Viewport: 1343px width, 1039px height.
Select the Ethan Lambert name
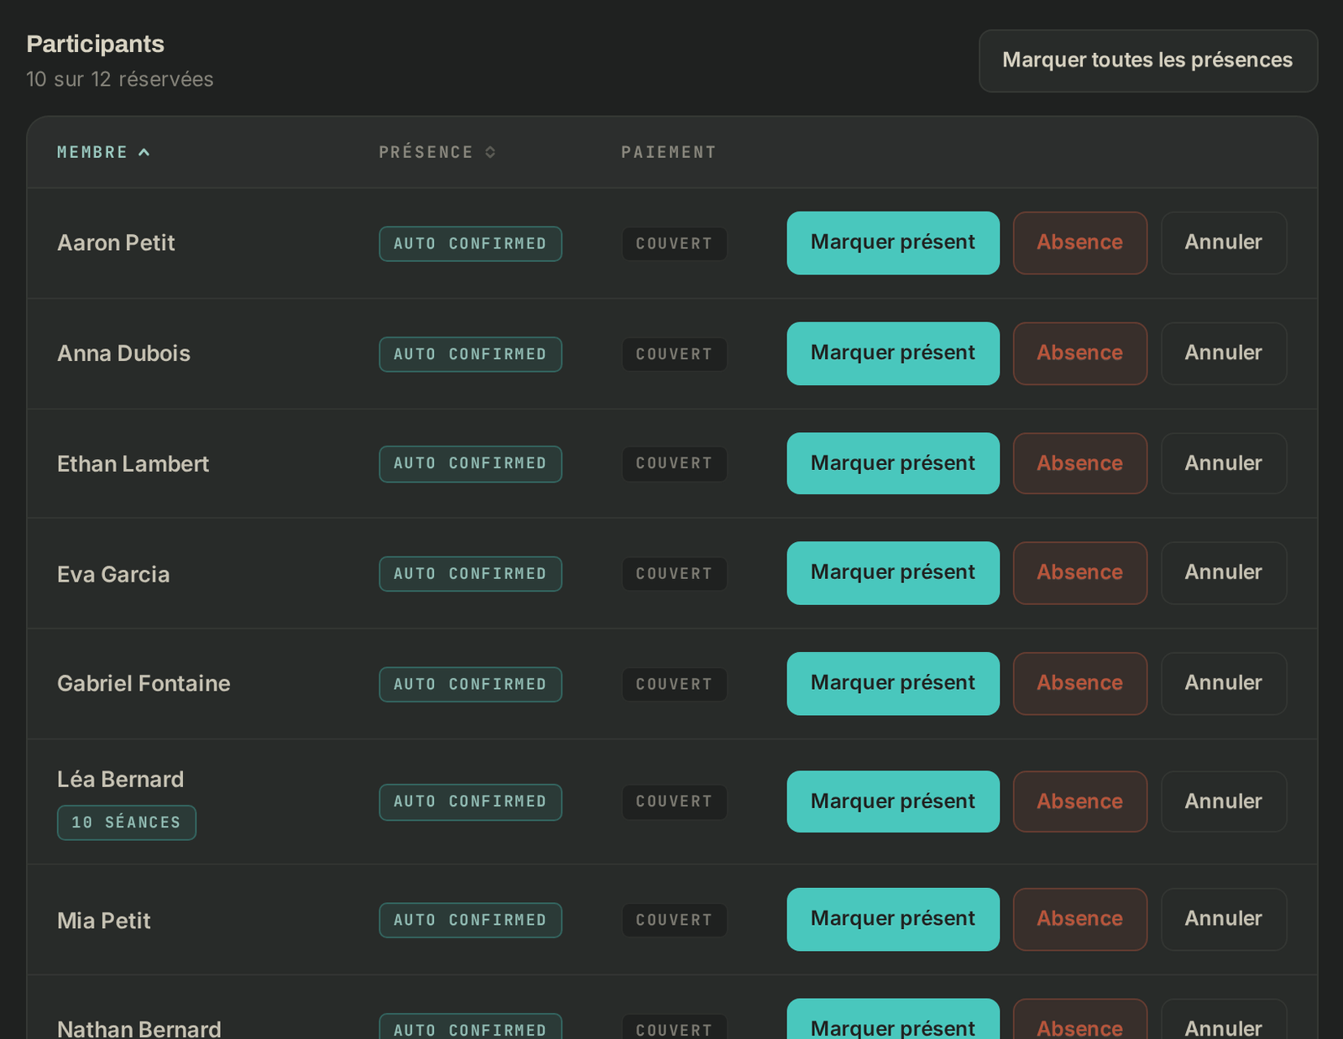133,464
